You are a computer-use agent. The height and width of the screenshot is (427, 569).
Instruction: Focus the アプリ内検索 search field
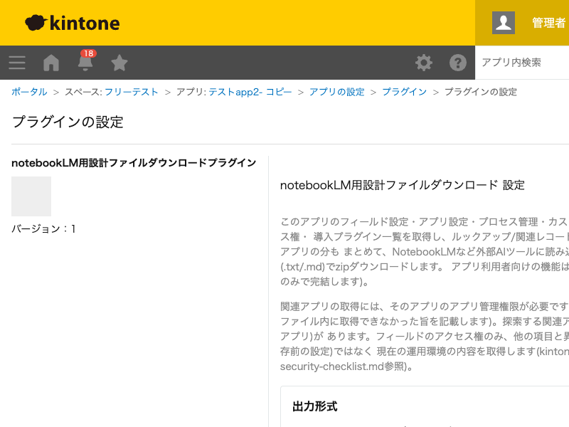[x=522, y=63]
